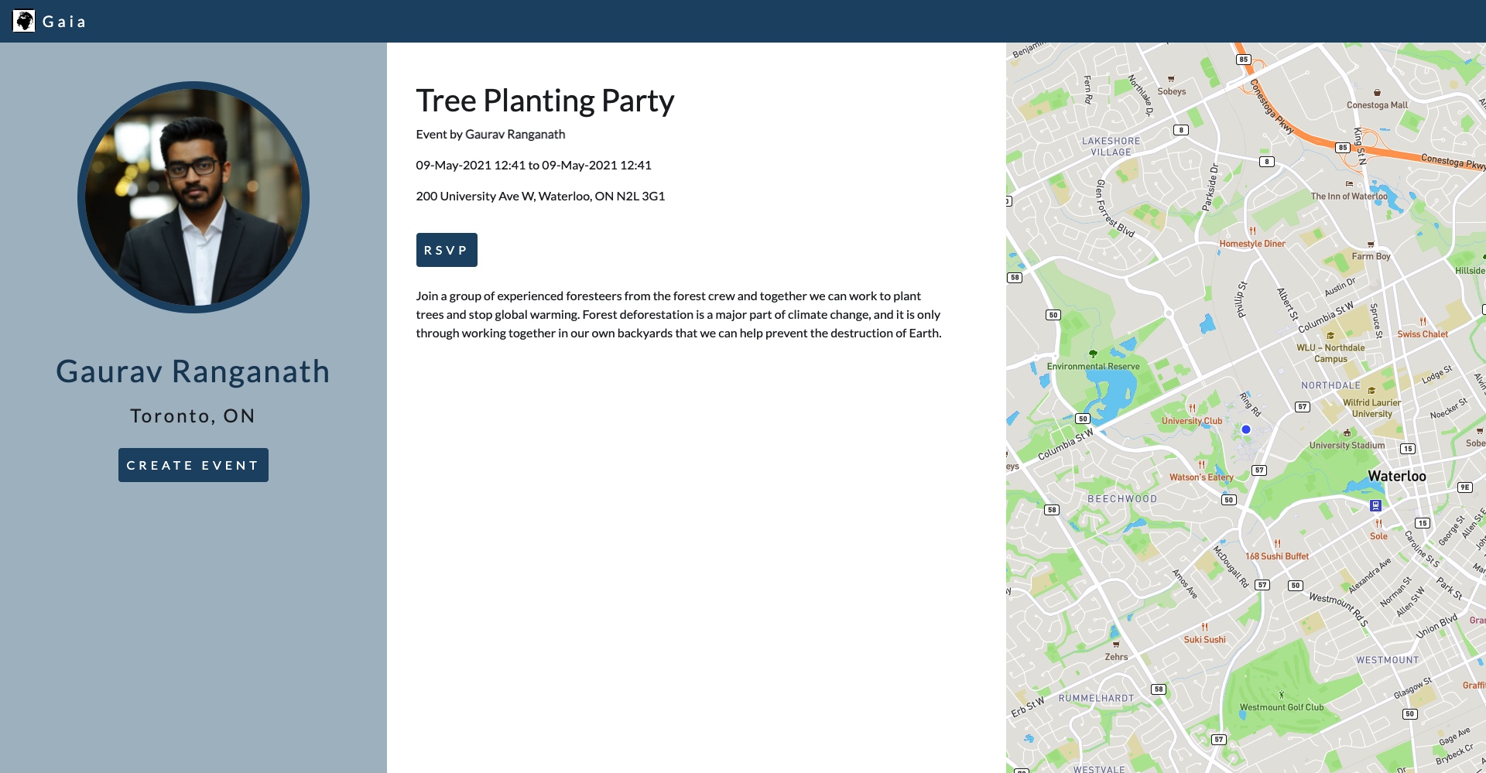This screenshot has width=1486, height=773.
Task: Click the Gaia logo icon
Action: (x=24, y=21)
